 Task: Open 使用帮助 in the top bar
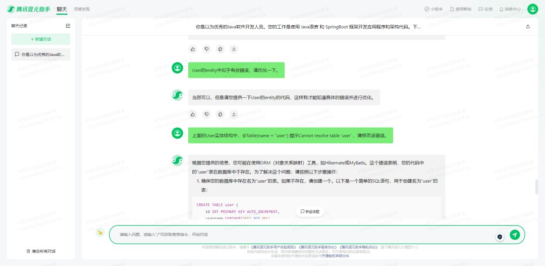click(x=461, y=9)
